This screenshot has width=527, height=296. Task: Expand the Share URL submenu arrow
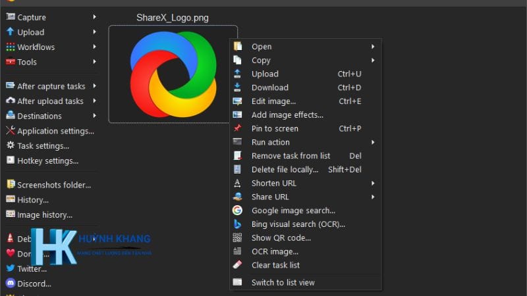373,197
